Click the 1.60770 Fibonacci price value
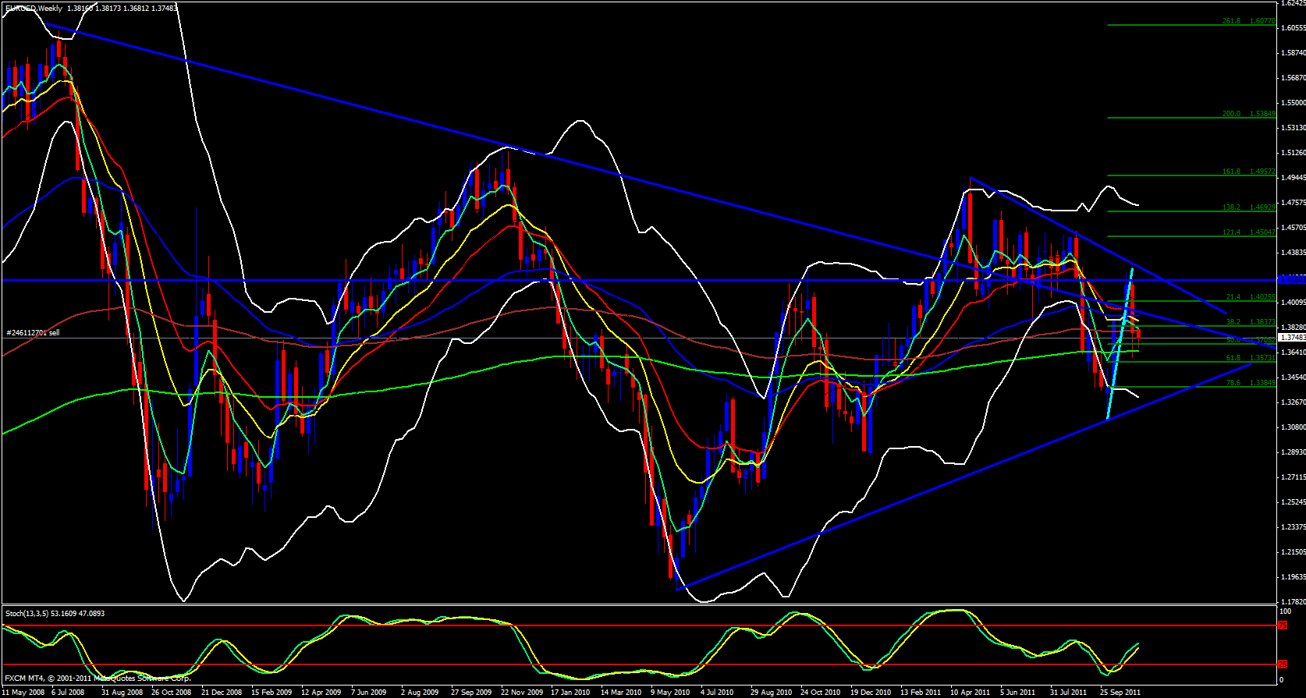The width and height of the screenshot is (1306, 698). click(1262, 22)
